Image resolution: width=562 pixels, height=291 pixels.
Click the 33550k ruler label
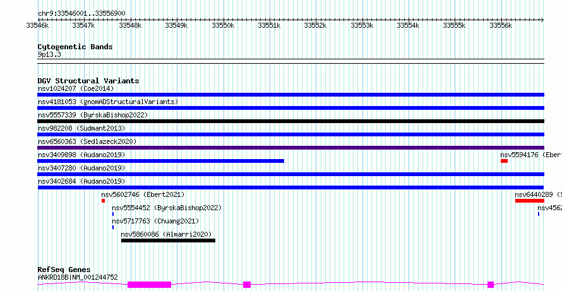223,25
